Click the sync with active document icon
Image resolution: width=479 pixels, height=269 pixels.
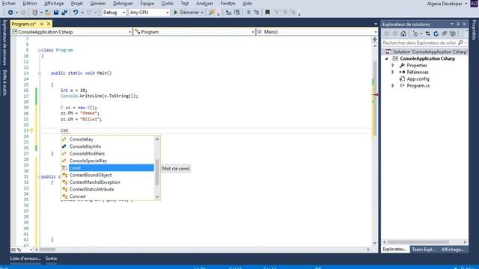click(427, 34)
